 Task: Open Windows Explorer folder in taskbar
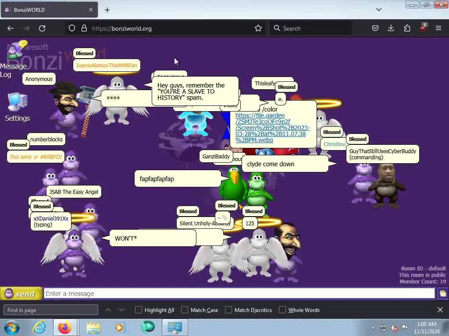coord(93,327)
